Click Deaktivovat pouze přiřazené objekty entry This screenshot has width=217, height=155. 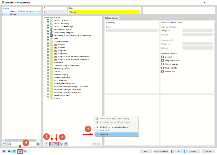pyautogui.click(x=117, y=122)
